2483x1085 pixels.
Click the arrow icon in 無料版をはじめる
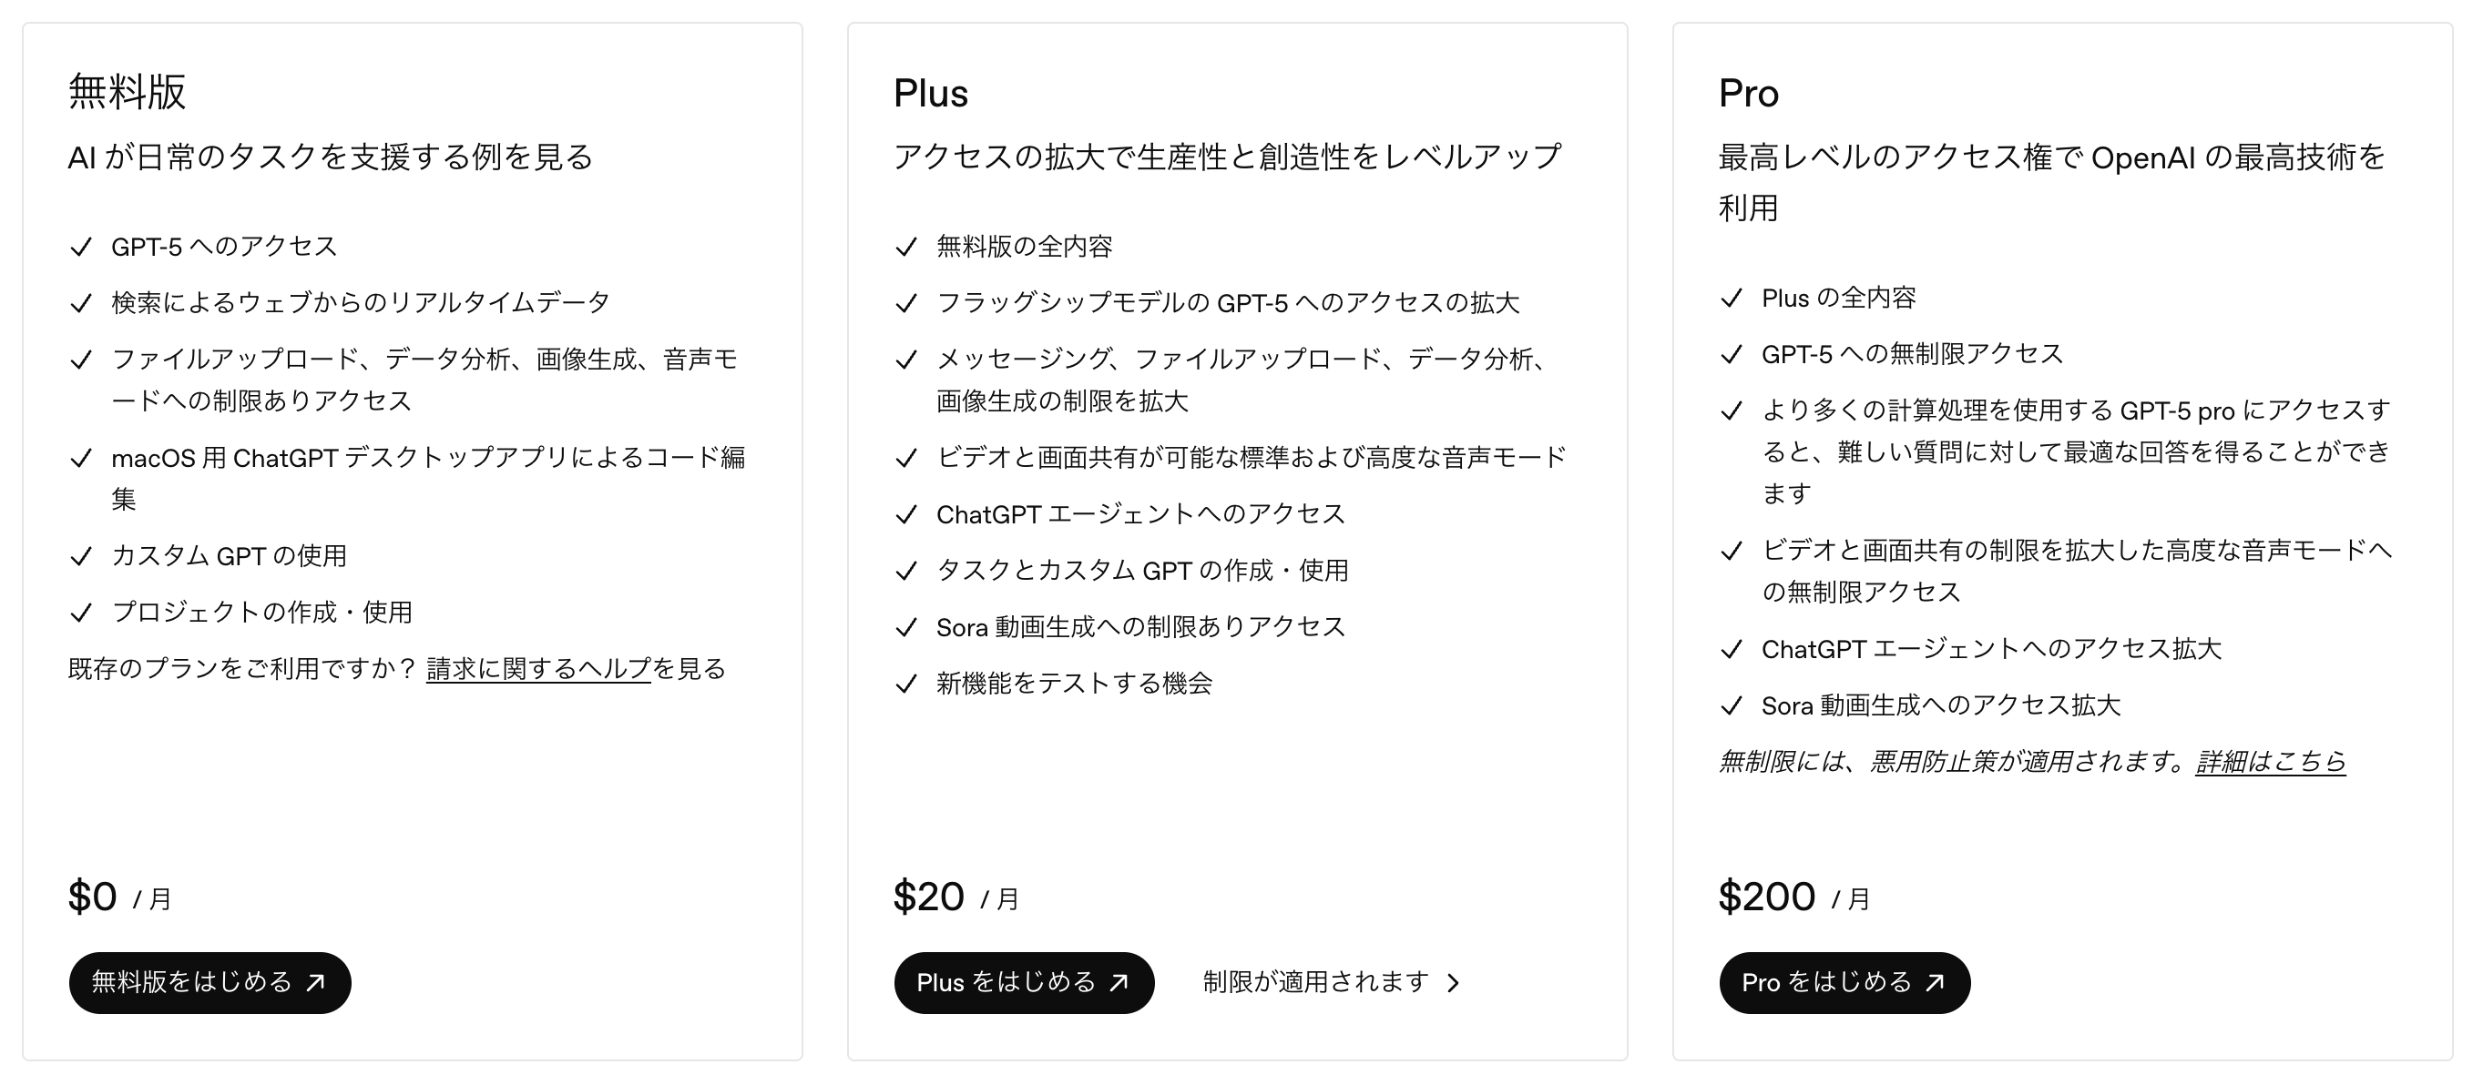[315, 982]
